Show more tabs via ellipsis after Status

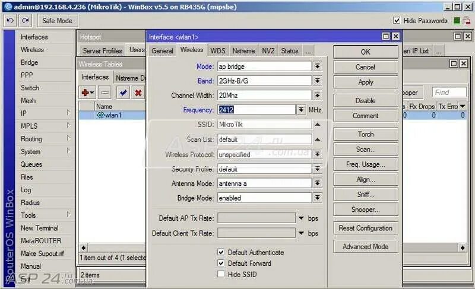(308, 51)
